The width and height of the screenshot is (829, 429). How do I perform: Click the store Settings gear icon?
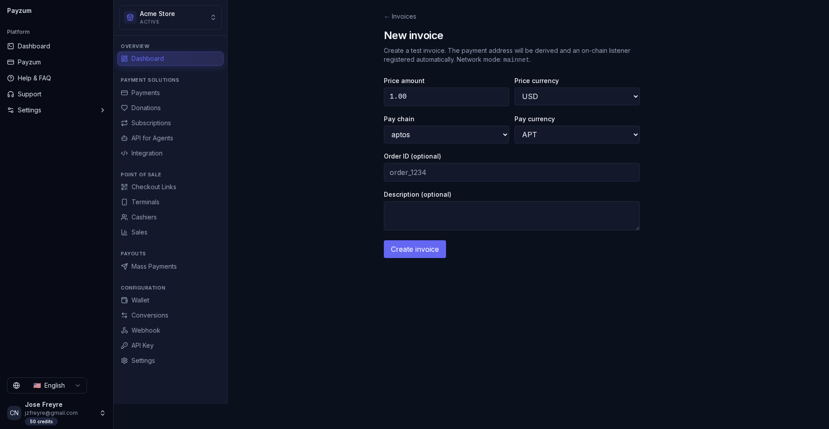coord(124,361)
